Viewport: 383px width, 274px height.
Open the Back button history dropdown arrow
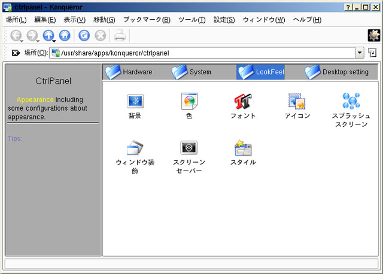pos(22,41)
